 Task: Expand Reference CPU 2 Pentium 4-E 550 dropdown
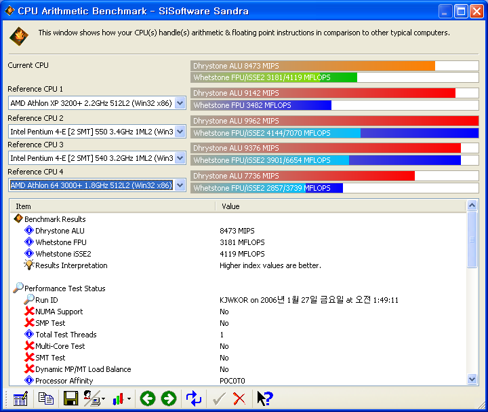coord(180,132)
